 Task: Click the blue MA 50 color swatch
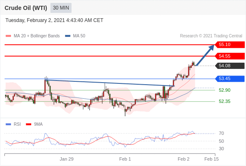coord(68,36)
